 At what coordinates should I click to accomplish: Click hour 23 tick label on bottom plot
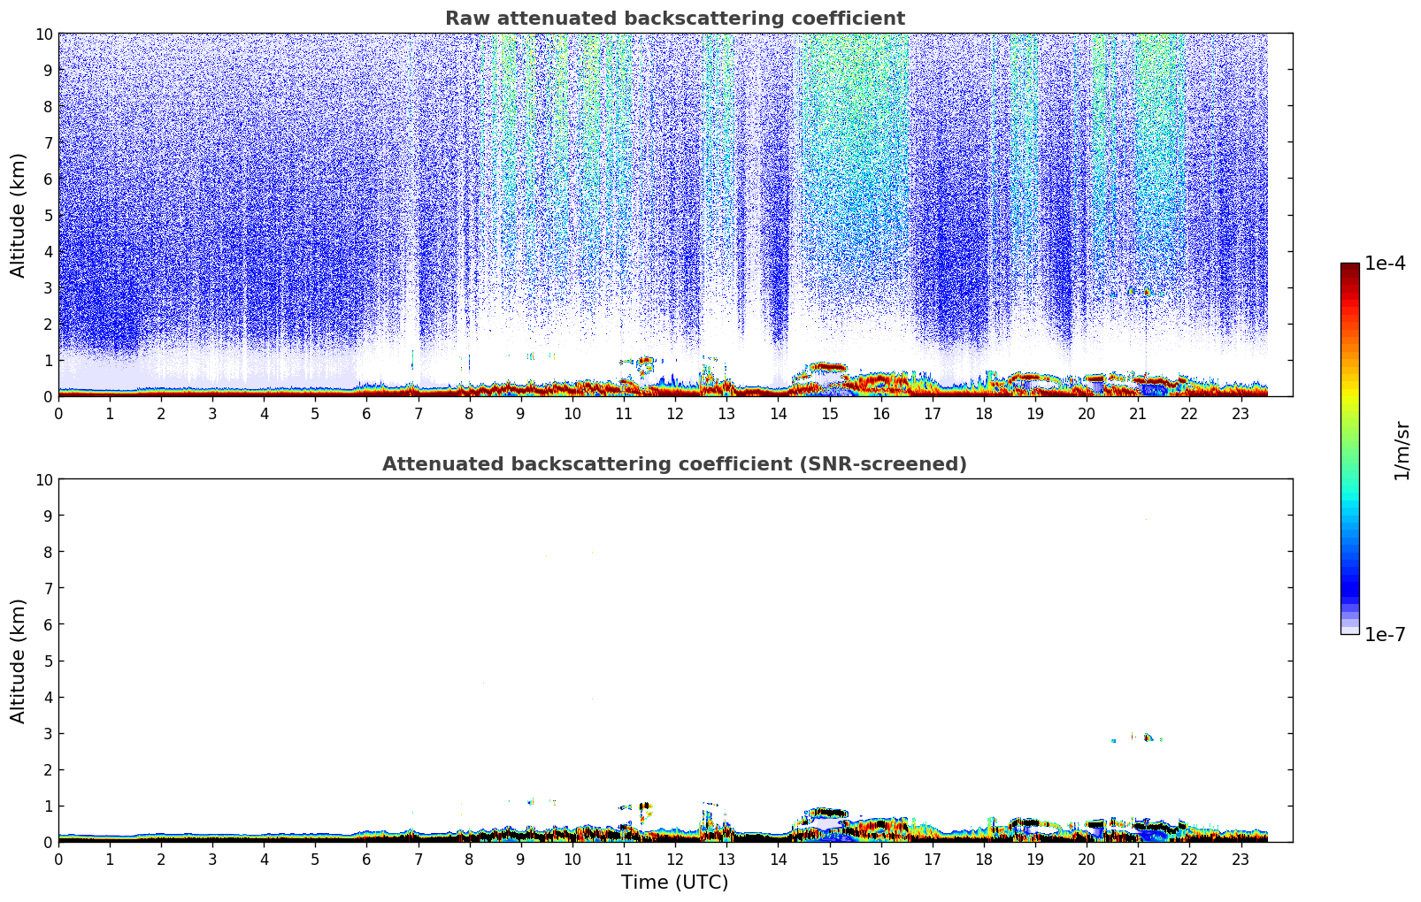[x=1240, y=860]
